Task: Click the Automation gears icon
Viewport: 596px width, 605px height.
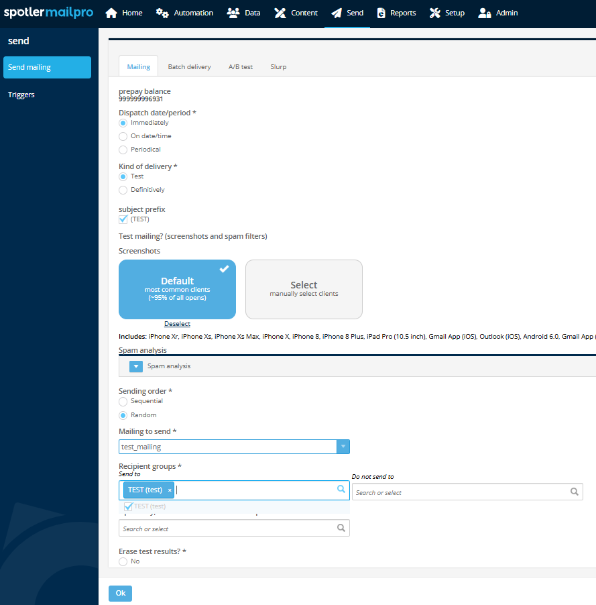Action: (x=162, y=13)
